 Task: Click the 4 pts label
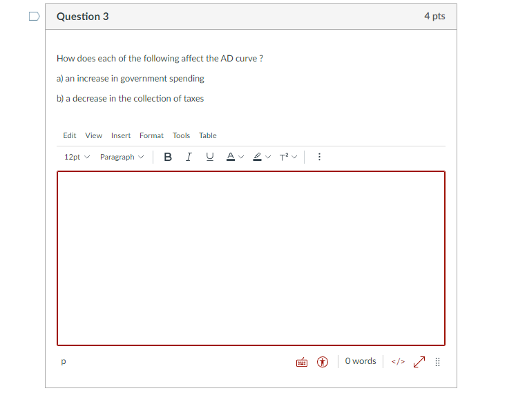coord(434,16)
